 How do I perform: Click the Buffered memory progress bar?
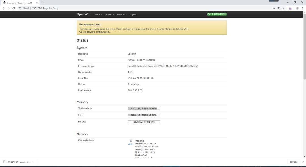click(144, 122)
